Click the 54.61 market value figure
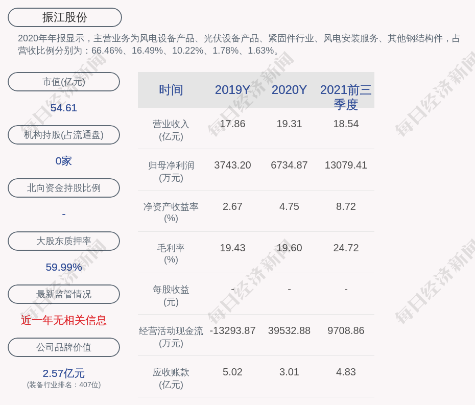The image size is (475, 405). 64,108
